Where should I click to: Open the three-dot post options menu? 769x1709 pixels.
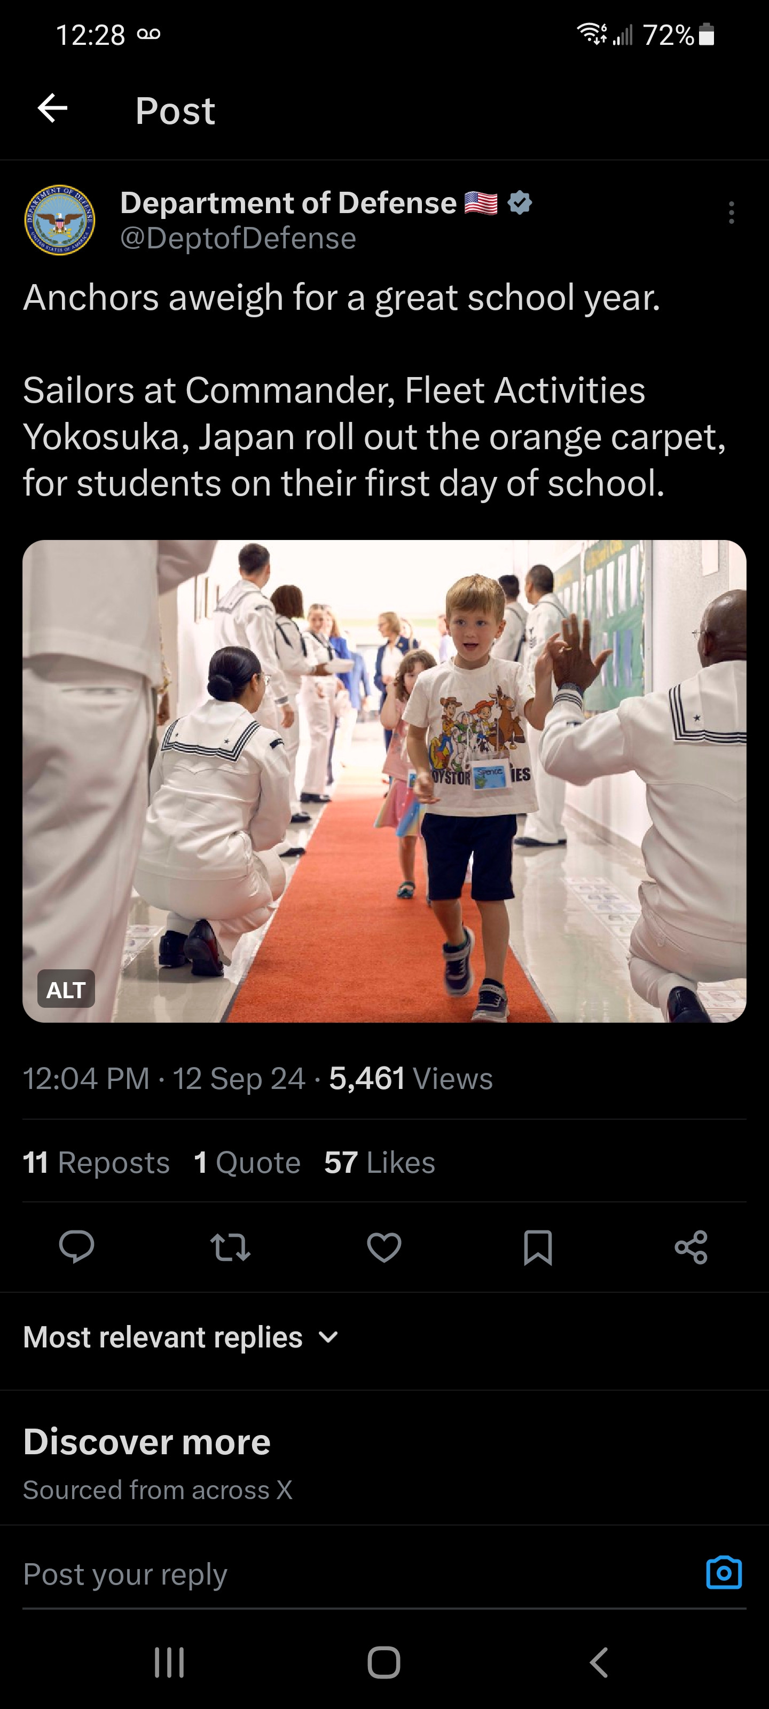[x=731, y=213]
